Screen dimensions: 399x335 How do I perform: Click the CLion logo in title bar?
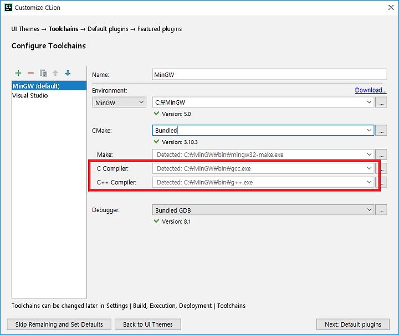pos(8,7)
